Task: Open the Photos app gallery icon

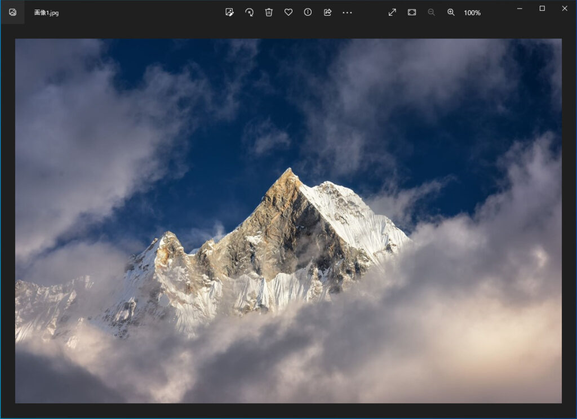Action: pyautogui.click(x=12, y=12)
